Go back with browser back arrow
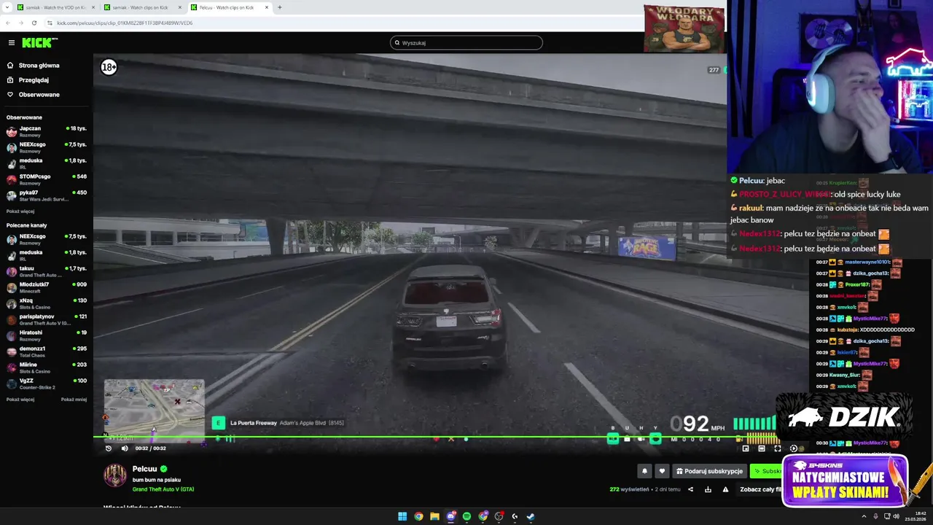 8,23
